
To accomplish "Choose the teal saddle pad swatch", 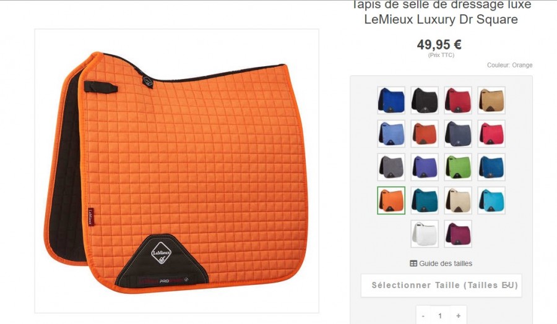I will 425,200.
